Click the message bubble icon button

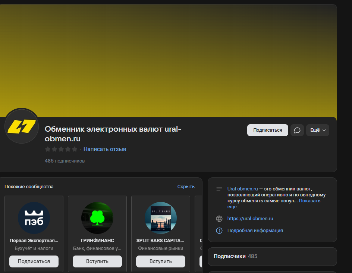(x=297, y=130)
